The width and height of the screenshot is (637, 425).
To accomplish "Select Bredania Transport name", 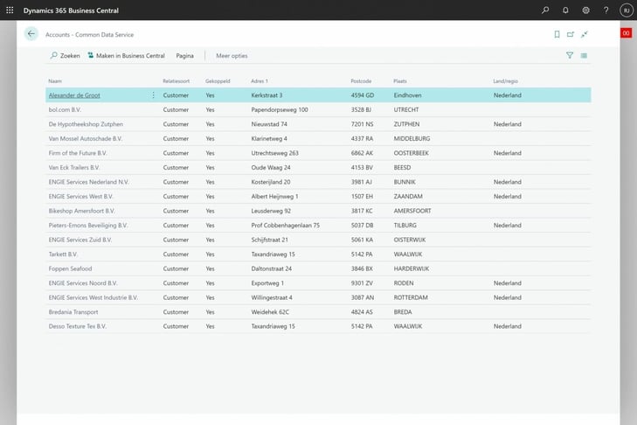I will pos(73,312).
